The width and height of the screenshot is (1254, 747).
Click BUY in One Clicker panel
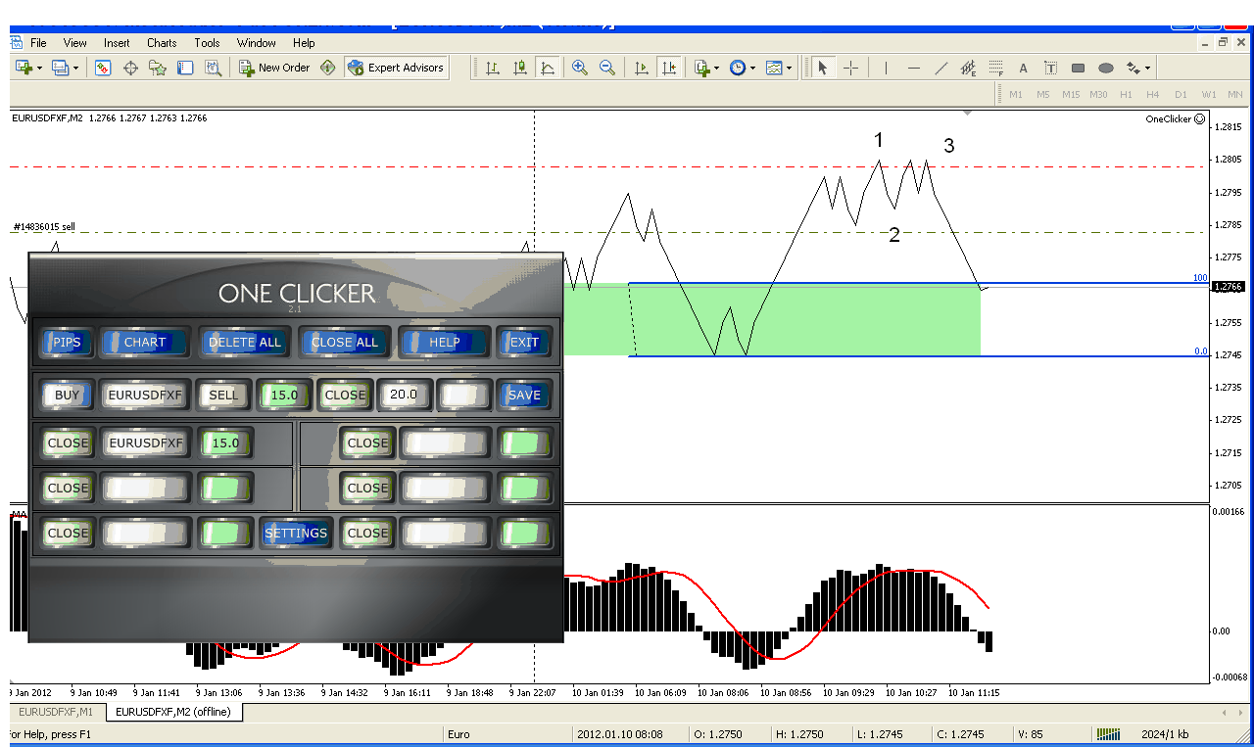point(68,396)
